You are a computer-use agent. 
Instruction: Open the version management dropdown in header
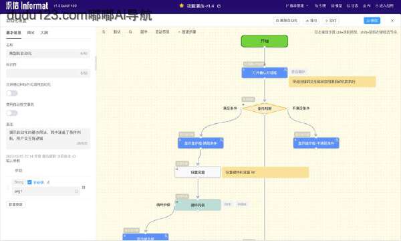coord(297,5)
